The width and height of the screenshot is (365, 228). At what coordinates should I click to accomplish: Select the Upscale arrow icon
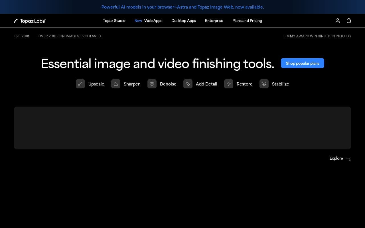click(80, 84)
